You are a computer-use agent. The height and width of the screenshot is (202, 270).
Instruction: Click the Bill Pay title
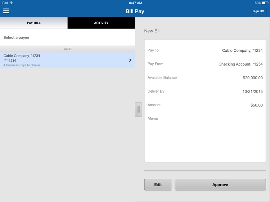click(x=135, y=11)
